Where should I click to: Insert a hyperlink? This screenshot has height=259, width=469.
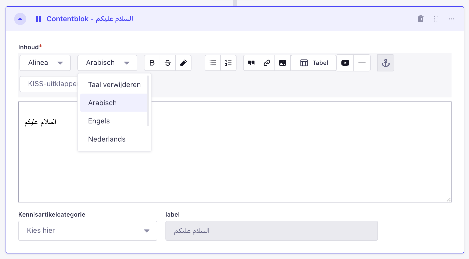[x=267, y=63]
